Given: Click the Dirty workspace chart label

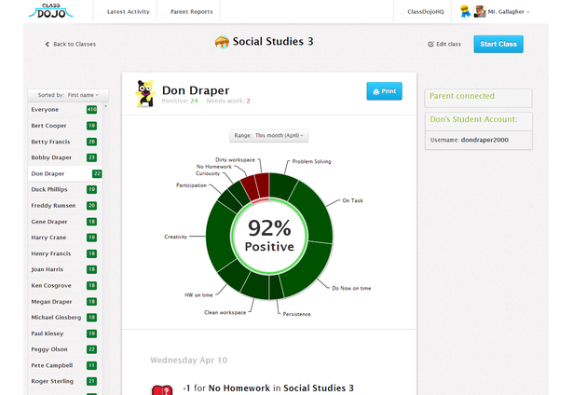Looking at the screenshot, I should coord(235,160).
